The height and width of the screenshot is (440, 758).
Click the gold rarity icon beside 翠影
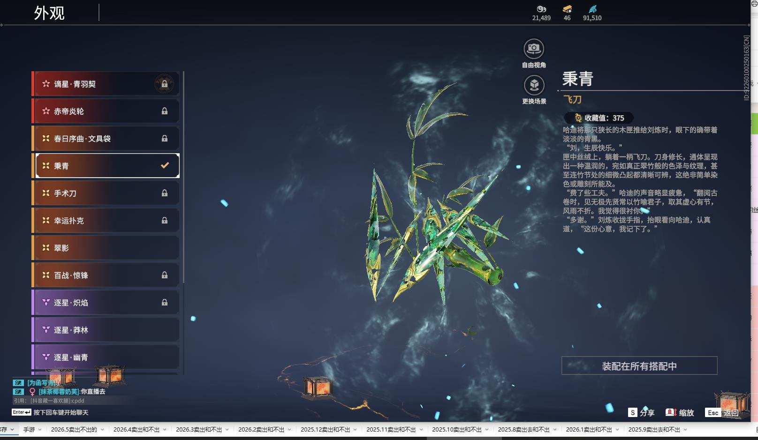(46, 247)
